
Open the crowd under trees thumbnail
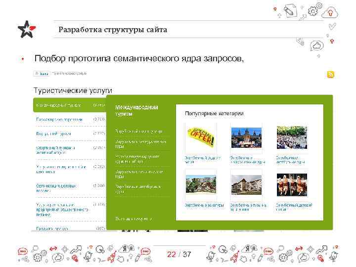(x=292, y=138)
